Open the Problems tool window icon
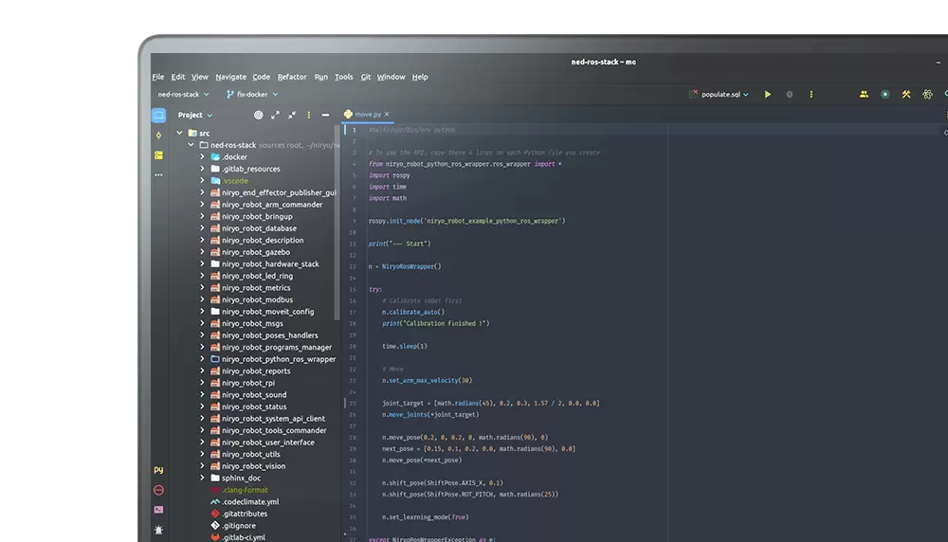 pyautogui.click(x=158, y=490)
